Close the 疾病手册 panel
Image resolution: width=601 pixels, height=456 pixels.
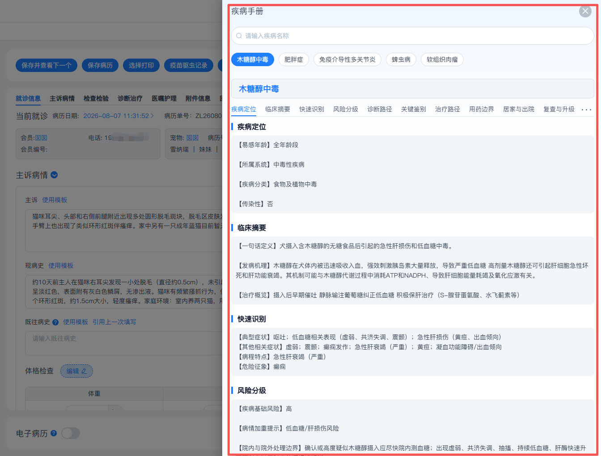(585, 11)
